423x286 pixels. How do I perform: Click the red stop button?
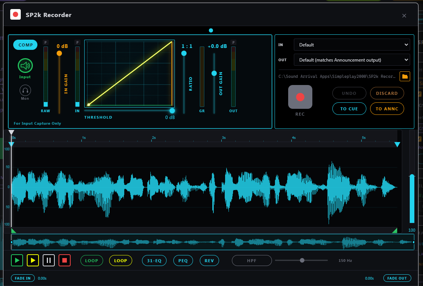click(x=65, y=260)
